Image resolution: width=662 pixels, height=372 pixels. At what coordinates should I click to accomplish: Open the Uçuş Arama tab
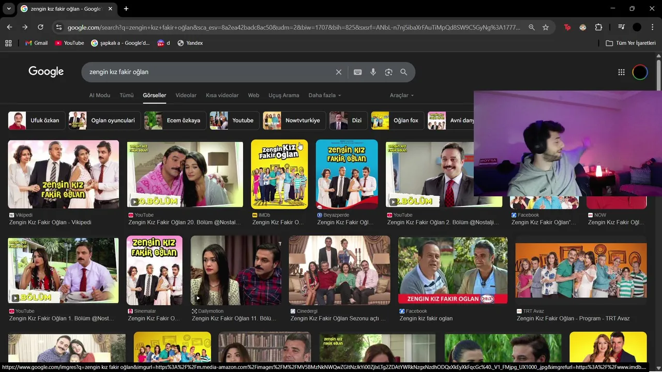(x=283, y=95)
